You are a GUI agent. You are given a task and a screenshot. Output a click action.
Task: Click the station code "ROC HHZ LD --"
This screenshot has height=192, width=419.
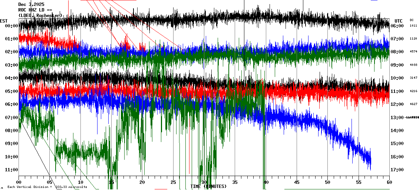coord(35,10)
